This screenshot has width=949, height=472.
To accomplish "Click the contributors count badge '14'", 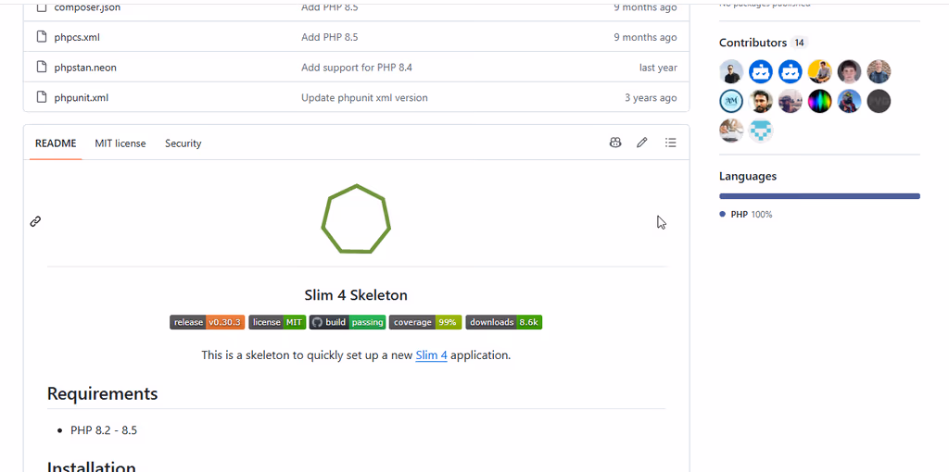I will pos(800,43).
